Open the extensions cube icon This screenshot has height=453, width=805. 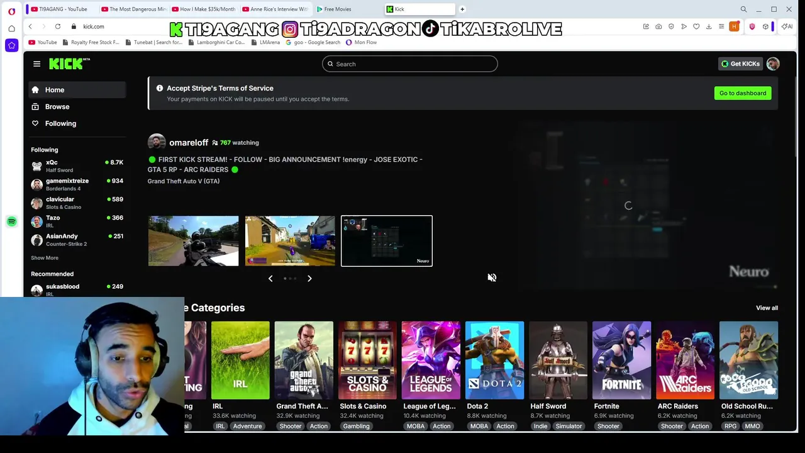765,26
